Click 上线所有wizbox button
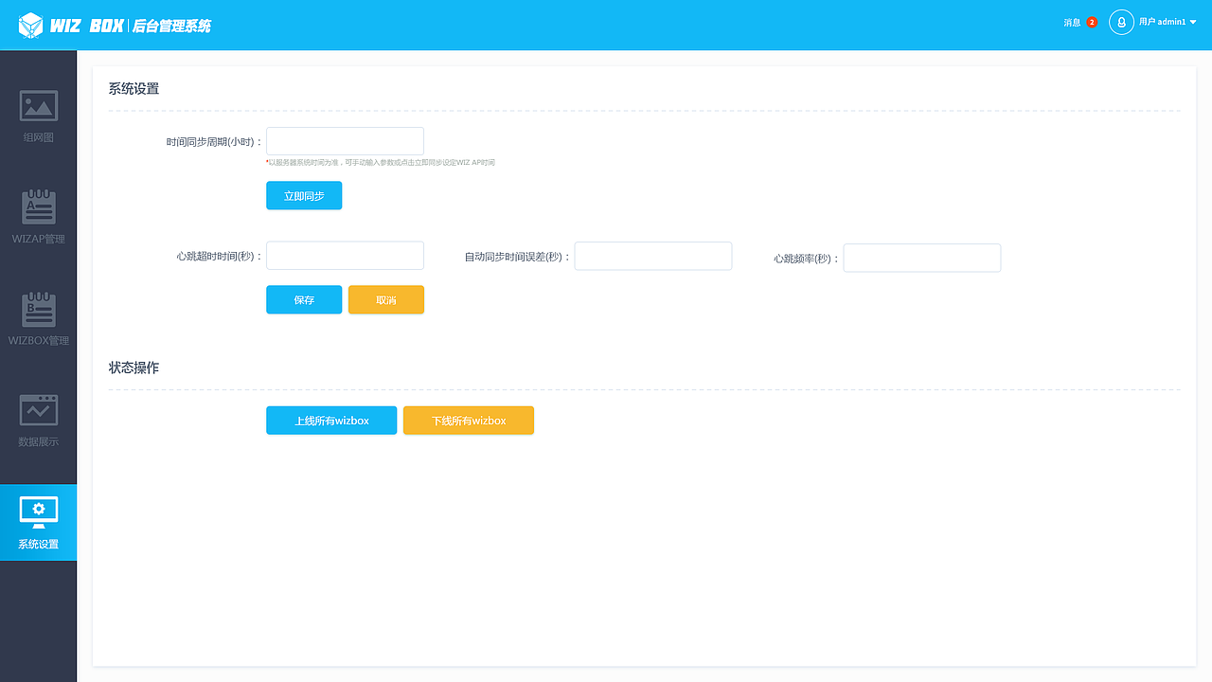This screenshot has width=1212, height=682. pyautogui.click(x=331, y=421)
